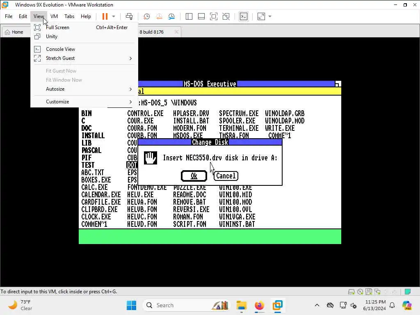This screenshot has width=420, height=315.
Task: Open the Copilot preview icon in taskbar
Action: coord(407,305)
